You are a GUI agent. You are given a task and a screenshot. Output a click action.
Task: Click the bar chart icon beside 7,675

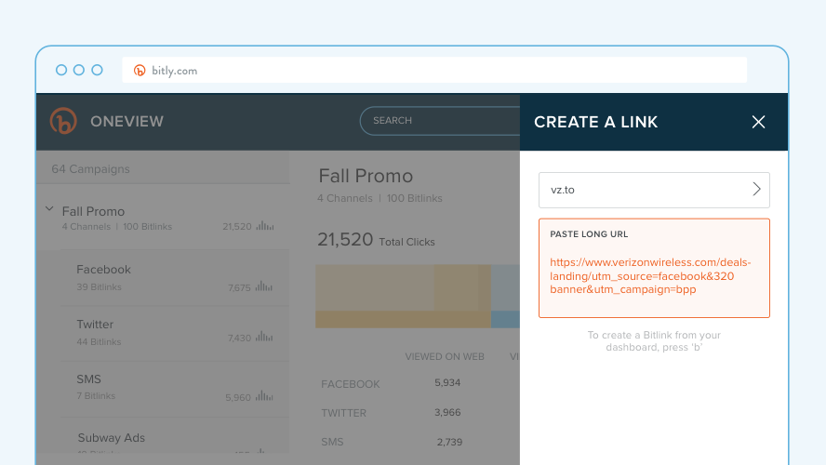(264, 286)
